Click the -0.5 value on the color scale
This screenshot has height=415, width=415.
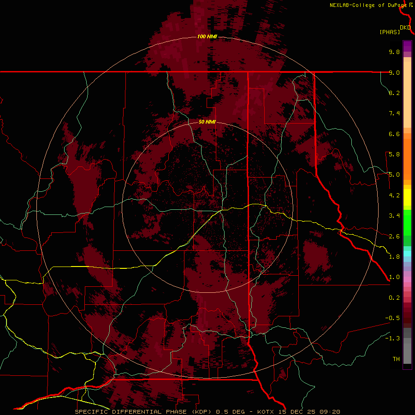[392, 318]
